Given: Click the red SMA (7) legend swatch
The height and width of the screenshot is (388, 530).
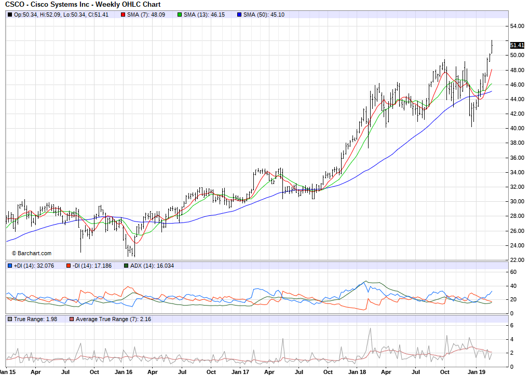Looking at the screenshot, I should coord(123,15).
